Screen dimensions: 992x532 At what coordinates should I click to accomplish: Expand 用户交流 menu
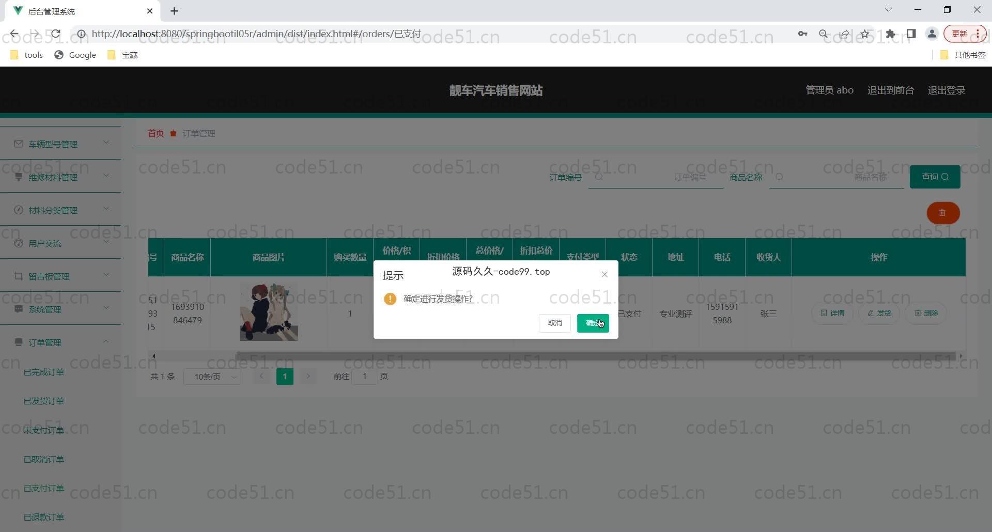[60, 243]
